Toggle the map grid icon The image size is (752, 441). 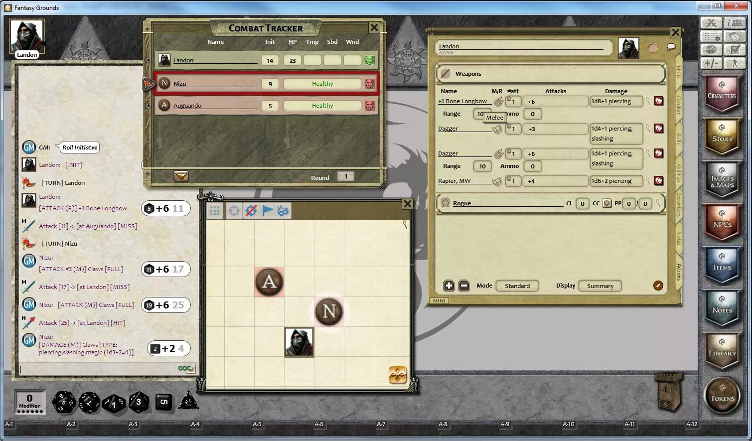(215, 211)
